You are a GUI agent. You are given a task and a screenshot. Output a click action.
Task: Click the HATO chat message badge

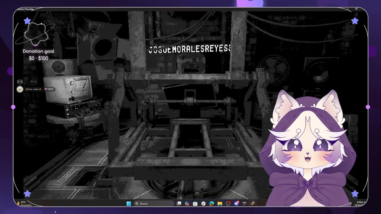49,89
